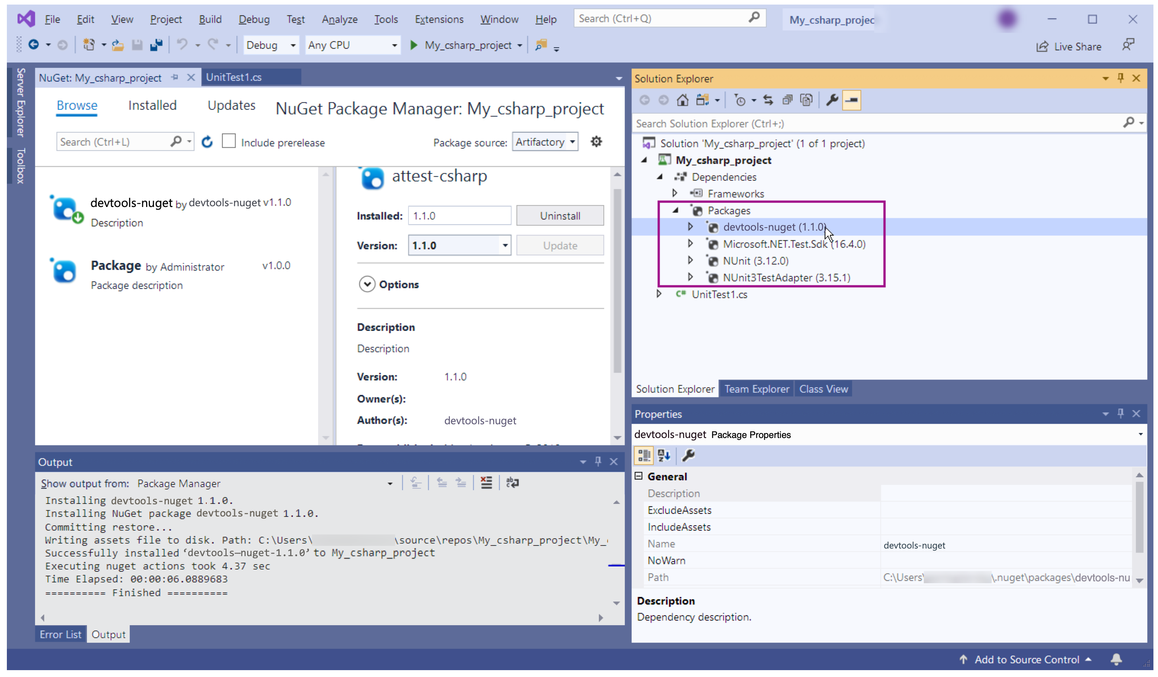Collapse the Packages tree node

point(675,210)
